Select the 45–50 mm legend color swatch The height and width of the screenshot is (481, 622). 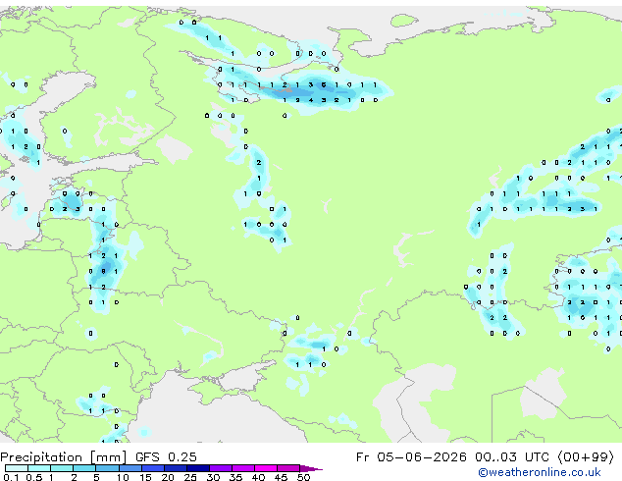(x=288, y=468)
